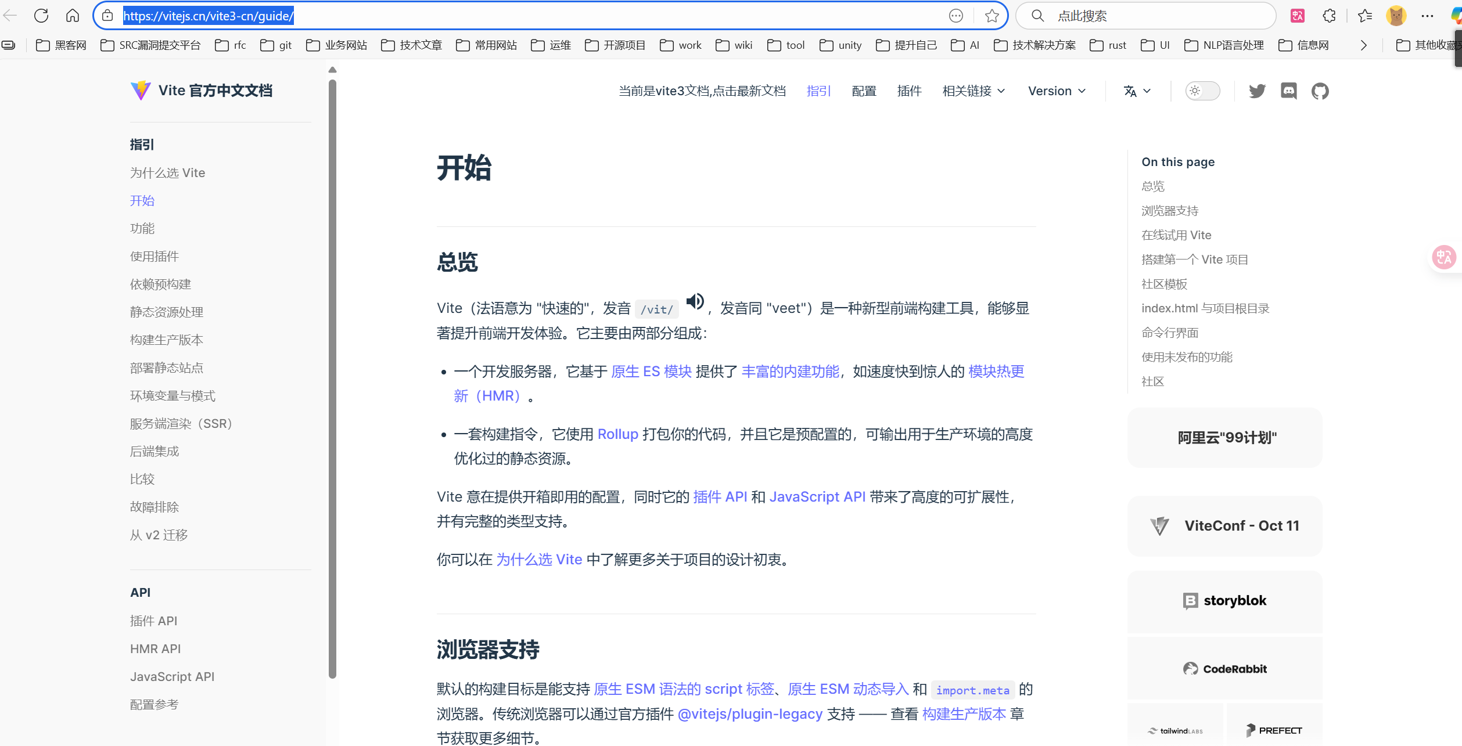Open the GitHub repository icon
Image resolution: width=1462 pixels, height=746 pixels.
pyautogui.click(x=1320, y=91)
